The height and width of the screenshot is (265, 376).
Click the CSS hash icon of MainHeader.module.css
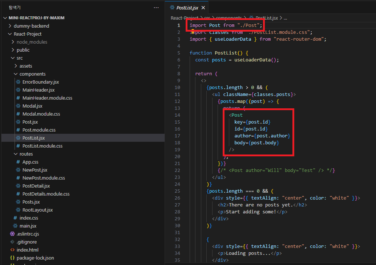[x=18, y=98]
